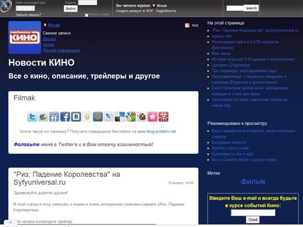Screen dimensions: 303x227
Task: Click the username input field
Action: point(25,8)
